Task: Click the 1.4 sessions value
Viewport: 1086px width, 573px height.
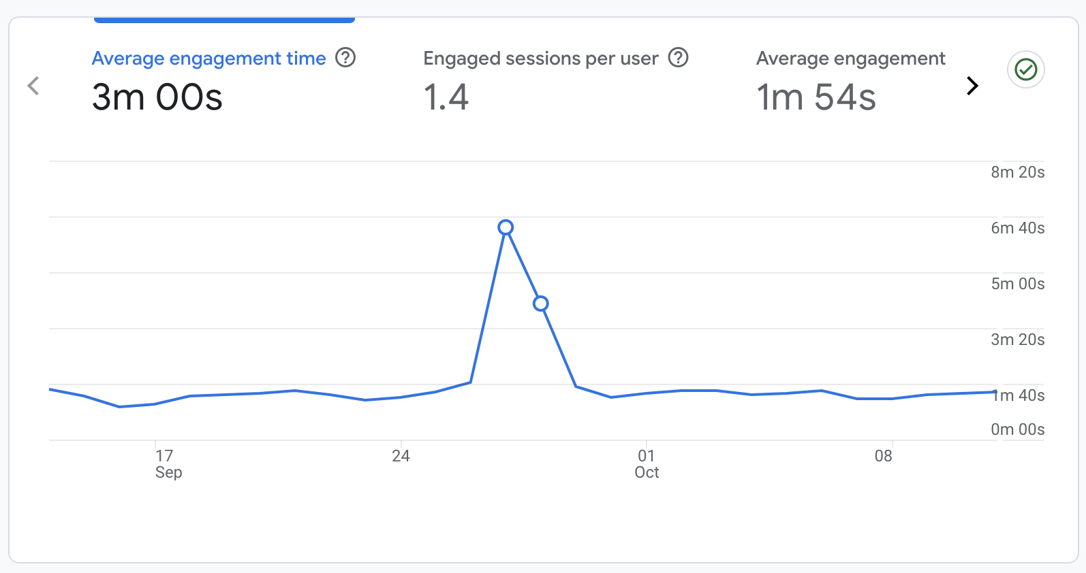Action: pyautogui.click(x=446, y=97)
